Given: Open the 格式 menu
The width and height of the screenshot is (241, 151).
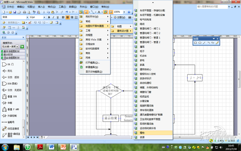Looking at the screenshot, I should pyautogui.click(x=52, y=7).
